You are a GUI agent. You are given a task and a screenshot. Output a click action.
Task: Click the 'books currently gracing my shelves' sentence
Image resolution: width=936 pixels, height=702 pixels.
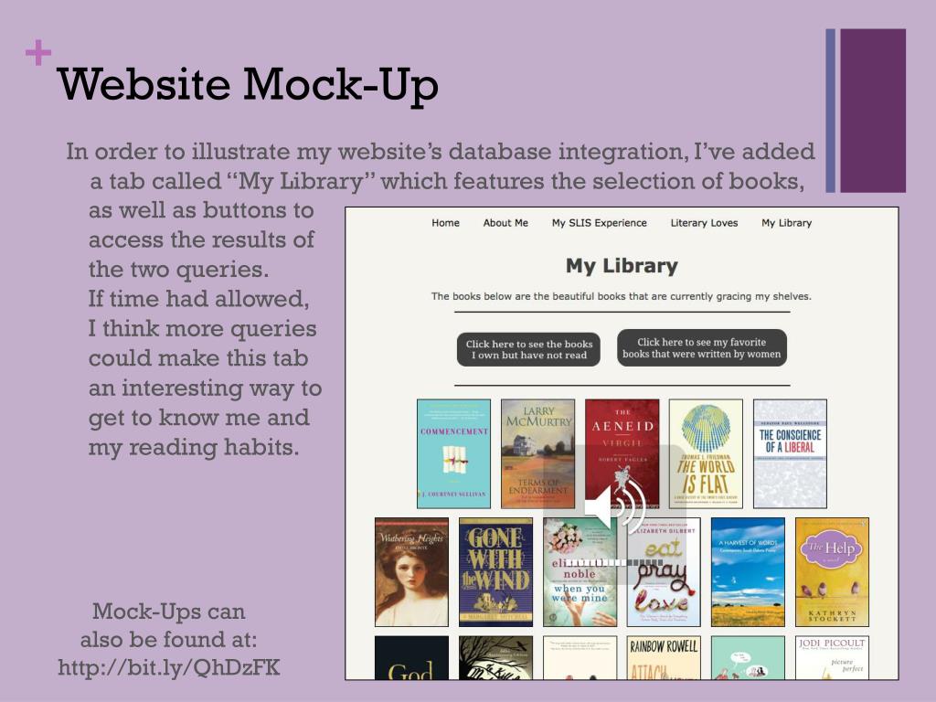pyautogui.click(x=622, y=296)
